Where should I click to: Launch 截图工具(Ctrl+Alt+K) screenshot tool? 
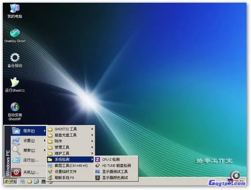click(x=70, y=165)
